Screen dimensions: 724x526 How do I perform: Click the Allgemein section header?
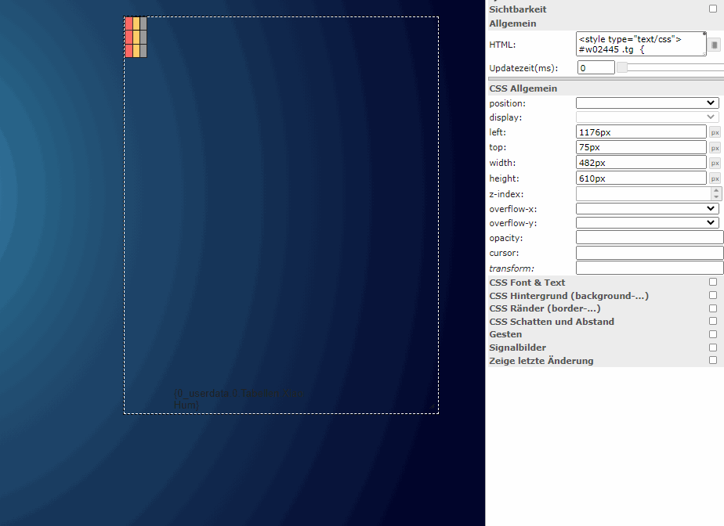[x=512, y=23]
